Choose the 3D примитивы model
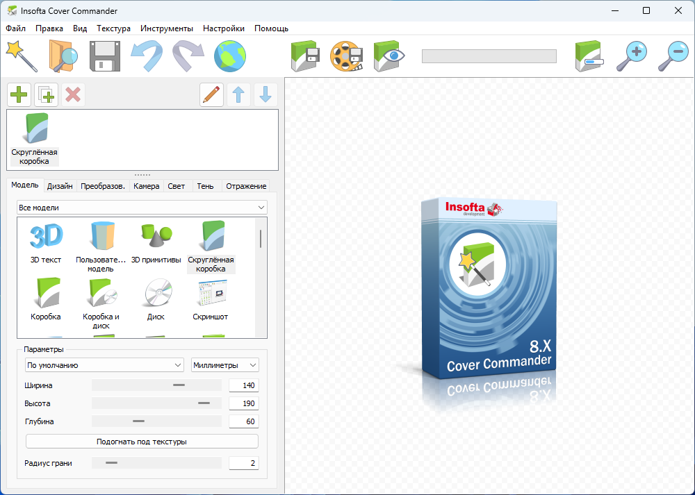The width and height of the screenshot is (695, 495). click(x=156, y=244)
